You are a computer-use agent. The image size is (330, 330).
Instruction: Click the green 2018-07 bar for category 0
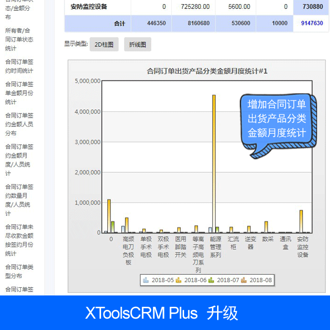pyautogui.click(x=113, y=227)
